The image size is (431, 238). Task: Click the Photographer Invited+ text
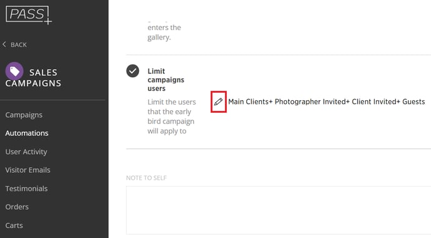312,101
